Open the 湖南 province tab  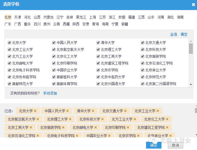[180, 17]
